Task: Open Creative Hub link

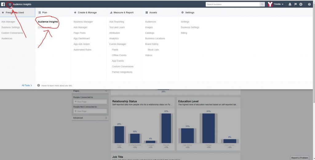Action: 45,27
